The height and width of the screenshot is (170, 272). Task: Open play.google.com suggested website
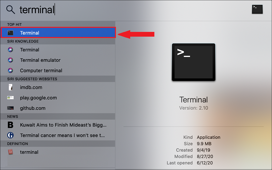[x=38, y=98]
